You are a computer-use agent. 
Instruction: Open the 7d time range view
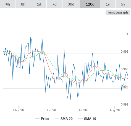[x=54, y=4]
